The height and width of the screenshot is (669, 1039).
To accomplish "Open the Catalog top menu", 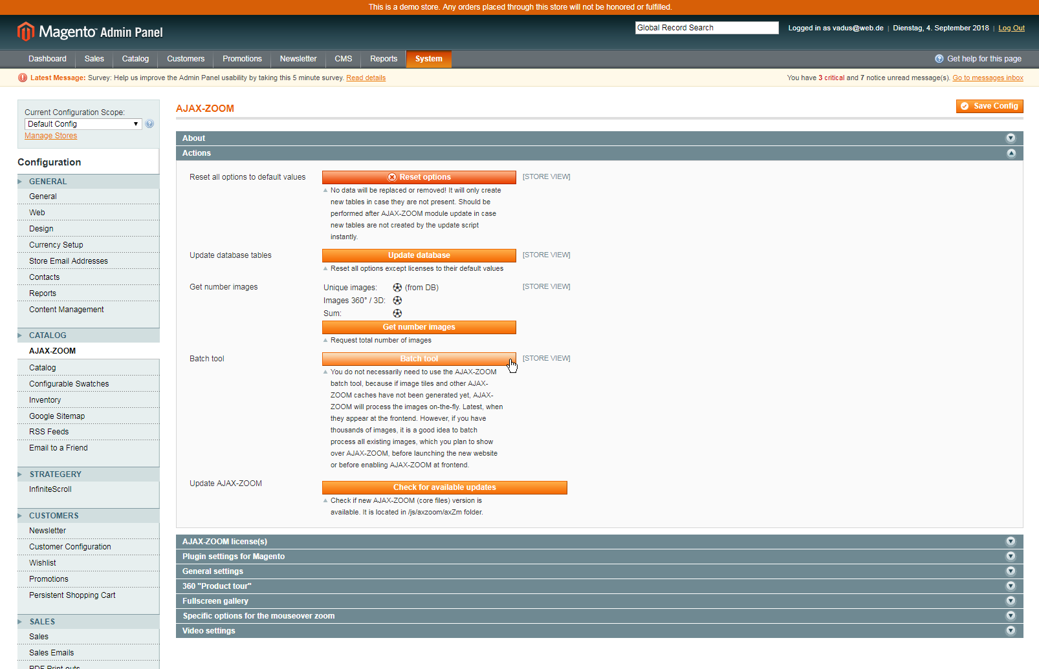I will pyautogui.click(x=135, y=59).
